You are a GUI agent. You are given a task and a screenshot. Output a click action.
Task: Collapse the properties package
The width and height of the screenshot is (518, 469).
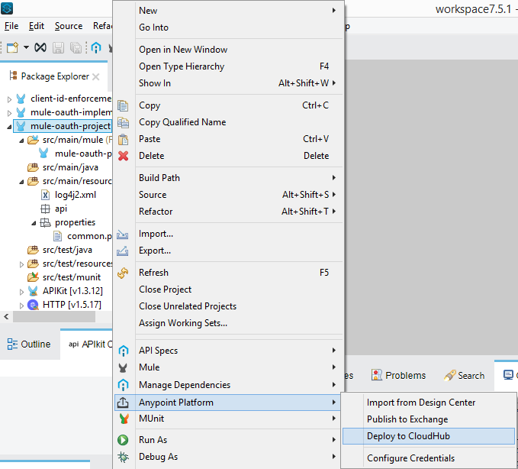[x=34, y=223]
